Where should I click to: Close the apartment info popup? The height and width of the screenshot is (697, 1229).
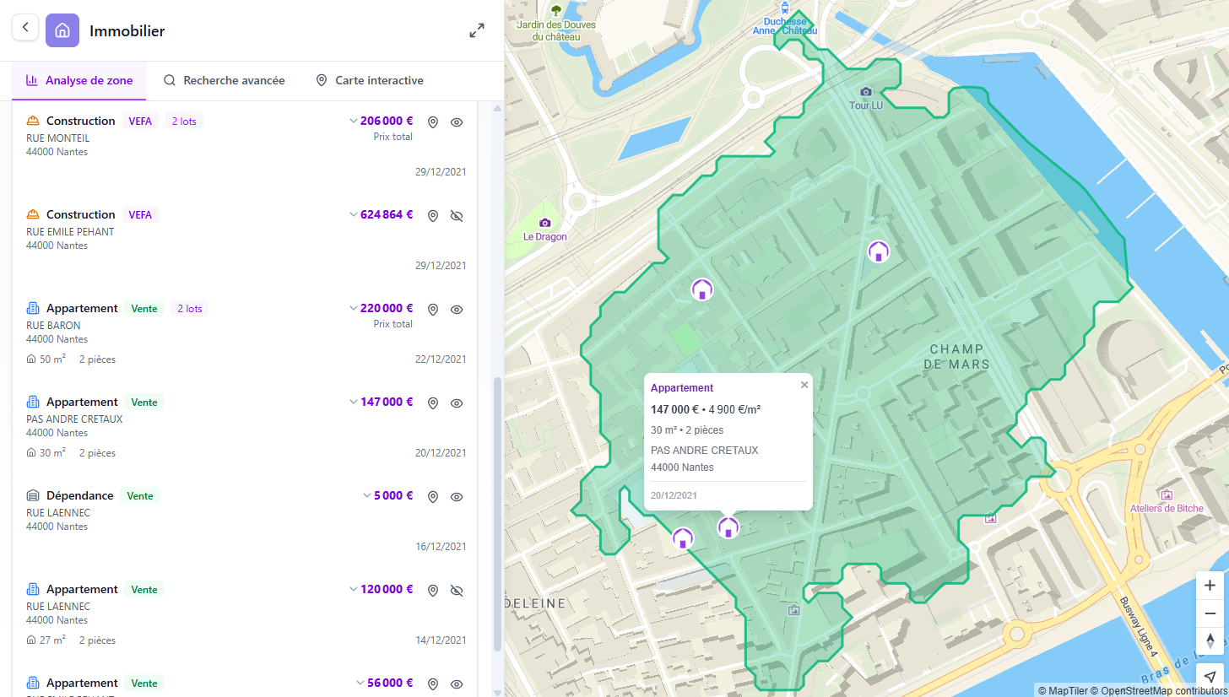(x=804, y=384)
